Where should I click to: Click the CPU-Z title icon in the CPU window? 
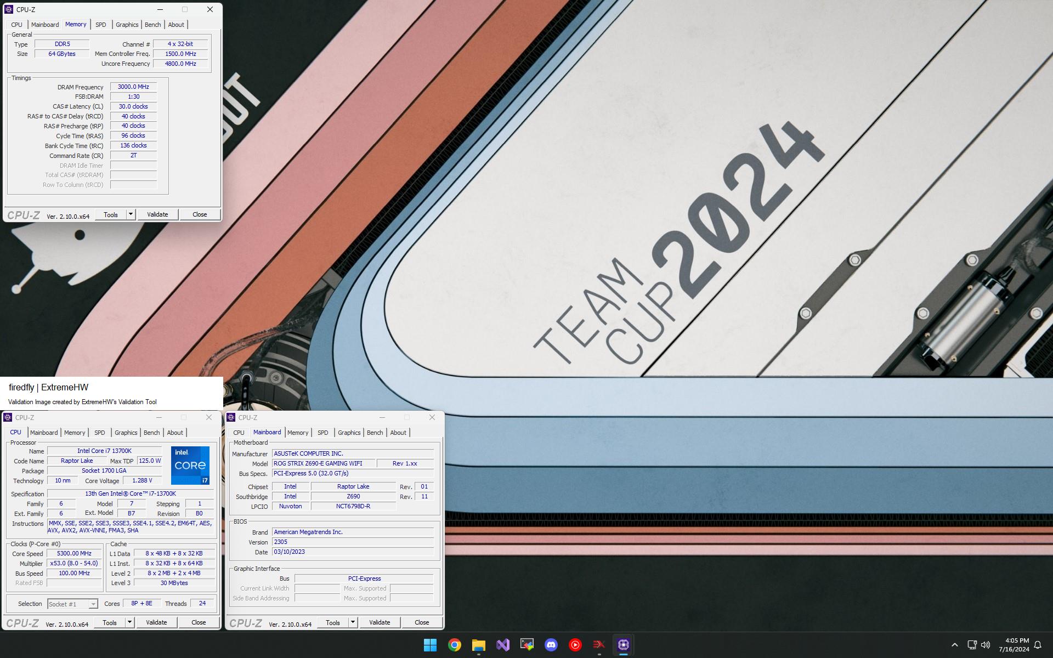click(8, 417)
